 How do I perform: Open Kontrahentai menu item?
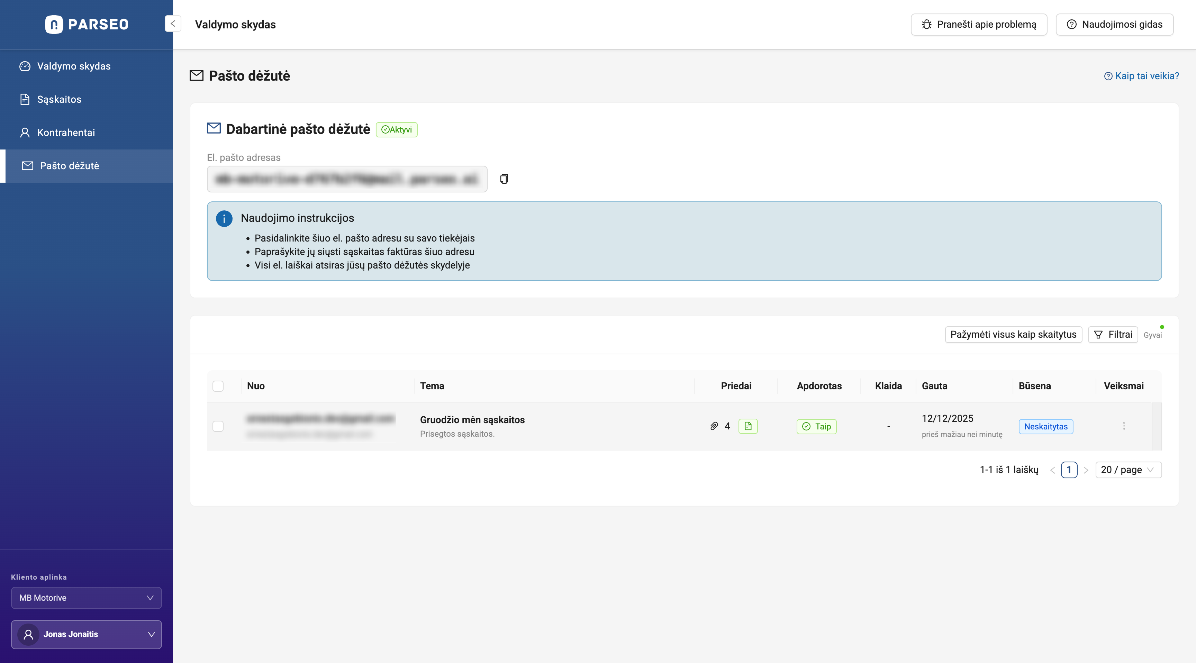[66, 133]
